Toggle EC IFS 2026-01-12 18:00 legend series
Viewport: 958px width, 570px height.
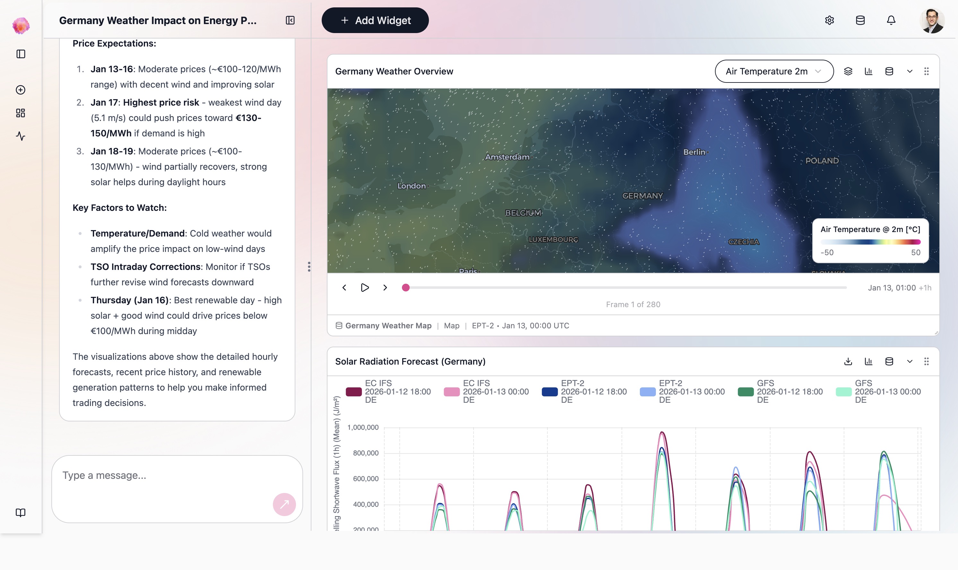[388, 392]
